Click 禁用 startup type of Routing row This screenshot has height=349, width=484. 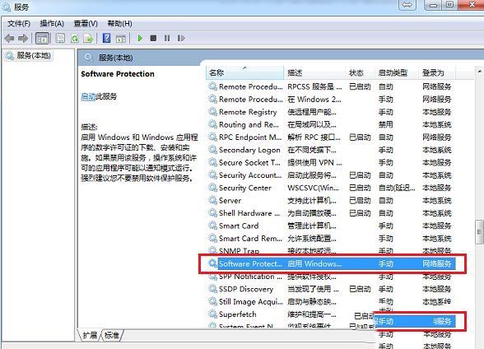point(386,124)
